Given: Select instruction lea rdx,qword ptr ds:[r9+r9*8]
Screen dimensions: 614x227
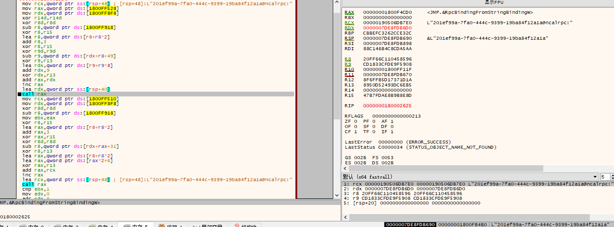Looking at the screenshot, I should [67, 65].
